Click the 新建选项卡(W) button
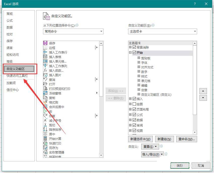The image size is (214, 173). coord(140,139)
